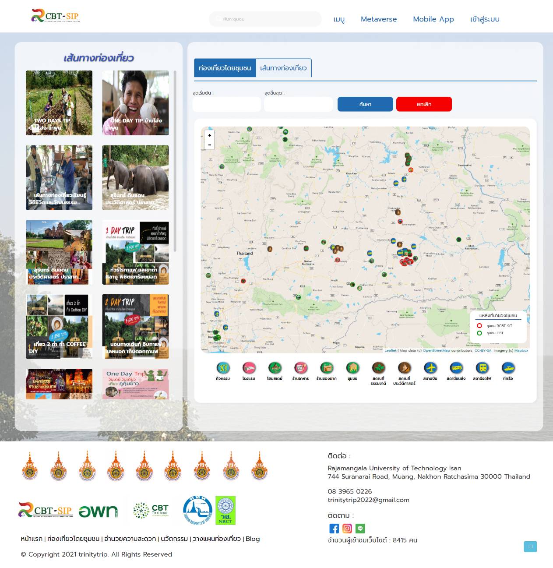Screen dimensions: 553x568
Task: Select the ท่องเที่ยวโดยชุมชน tab
Action: click(225, 68)
